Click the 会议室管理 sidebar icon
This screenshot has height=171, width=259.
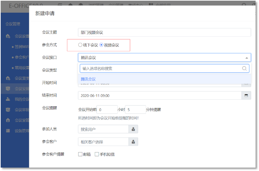(x=8, y=120)
